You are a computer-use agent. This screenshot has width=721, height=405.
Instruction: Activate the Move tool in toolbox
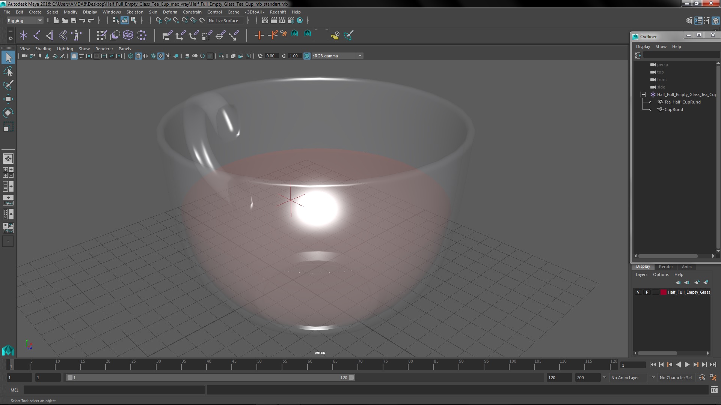[8, 99]
